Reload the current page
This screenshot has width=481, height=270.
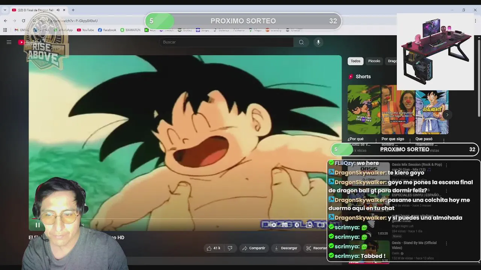[x=23, y=21]
